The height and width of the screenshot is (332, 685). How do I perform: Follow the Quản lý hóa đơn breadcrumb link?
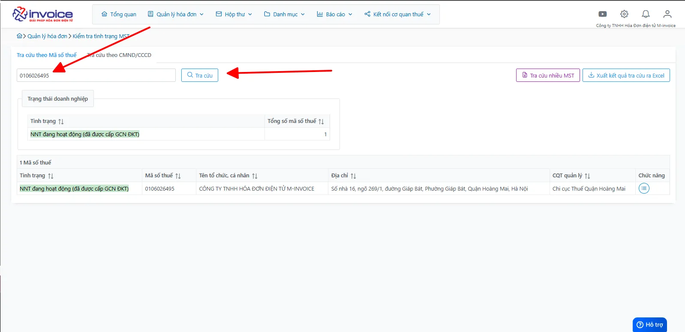click(47, 36)
